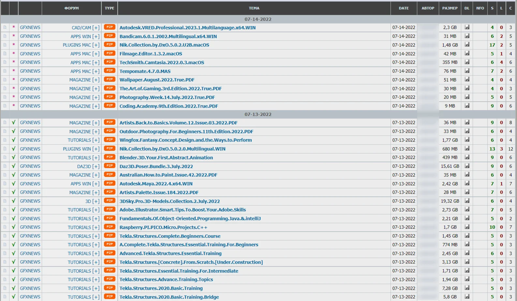Open the Fundamentals.Of.Object-Oriented.Programming.Java topic link
Viewport: 517px width, 301px height.
tap(190, 219)
